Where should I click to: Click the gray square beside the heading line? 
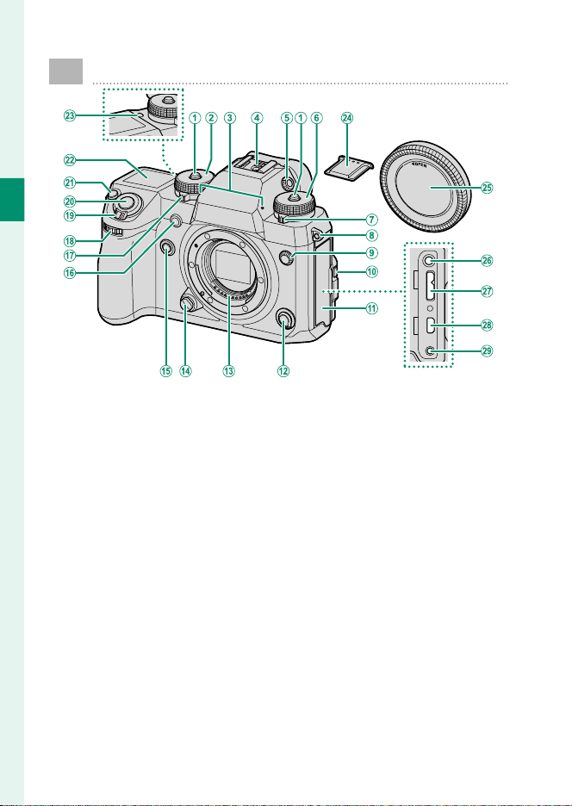tap(65, 71)
